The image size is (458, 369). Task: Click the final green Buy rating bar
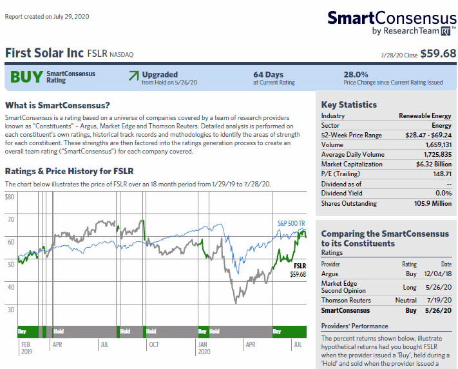click(x=289, y=332)
